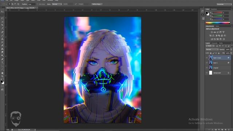
Task: Pick a color from the spectrum ramp
Action: (218, 23)
